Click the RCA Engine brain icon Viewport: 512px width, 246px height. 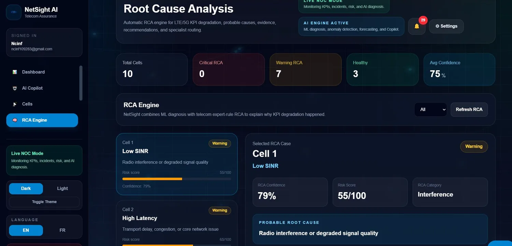pos(15,120)
